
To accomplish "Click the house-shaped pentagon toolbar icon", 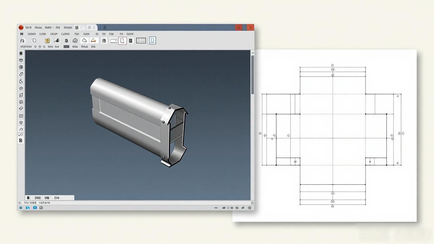I will click(x=75, y=41).
